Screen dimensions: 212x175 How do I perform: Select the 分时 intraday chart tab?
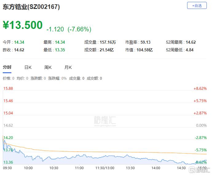coord(7,67)
